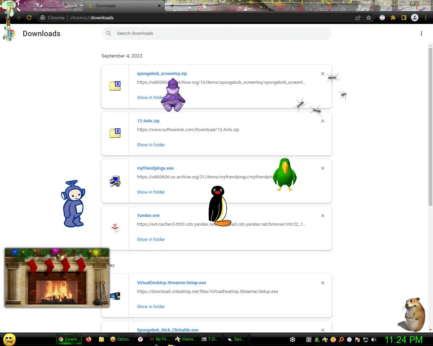Click the myfriendpingu.exe installer icon
Image resolution: width=433 pixels, height=346 pixels.
point(115,181)
